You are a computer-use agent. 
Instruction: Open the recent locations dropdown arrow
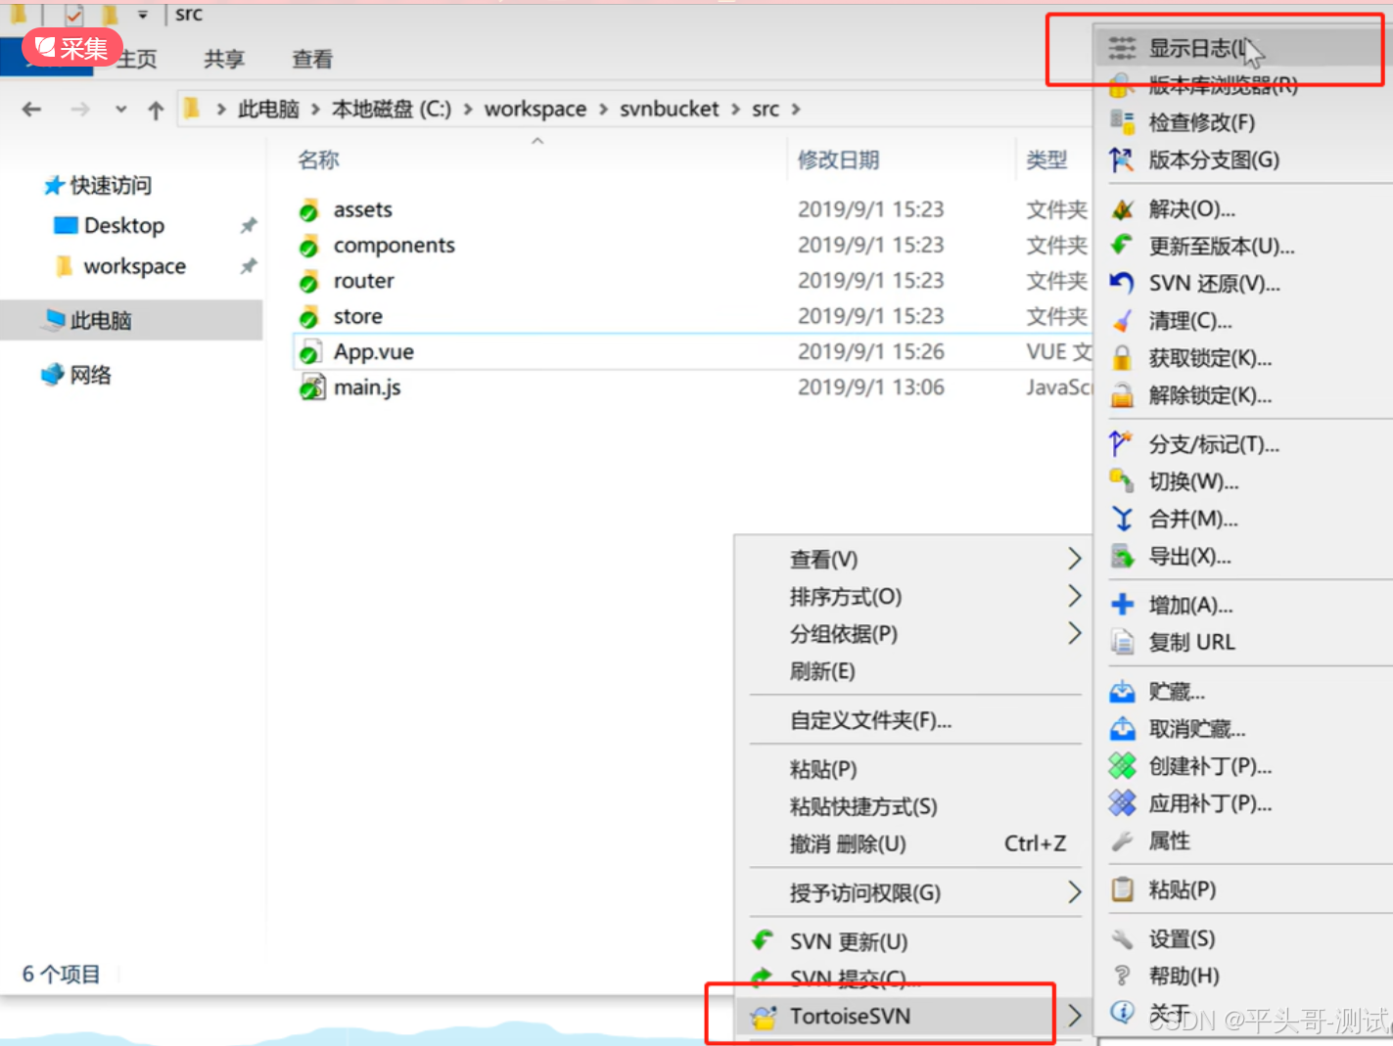120,109
